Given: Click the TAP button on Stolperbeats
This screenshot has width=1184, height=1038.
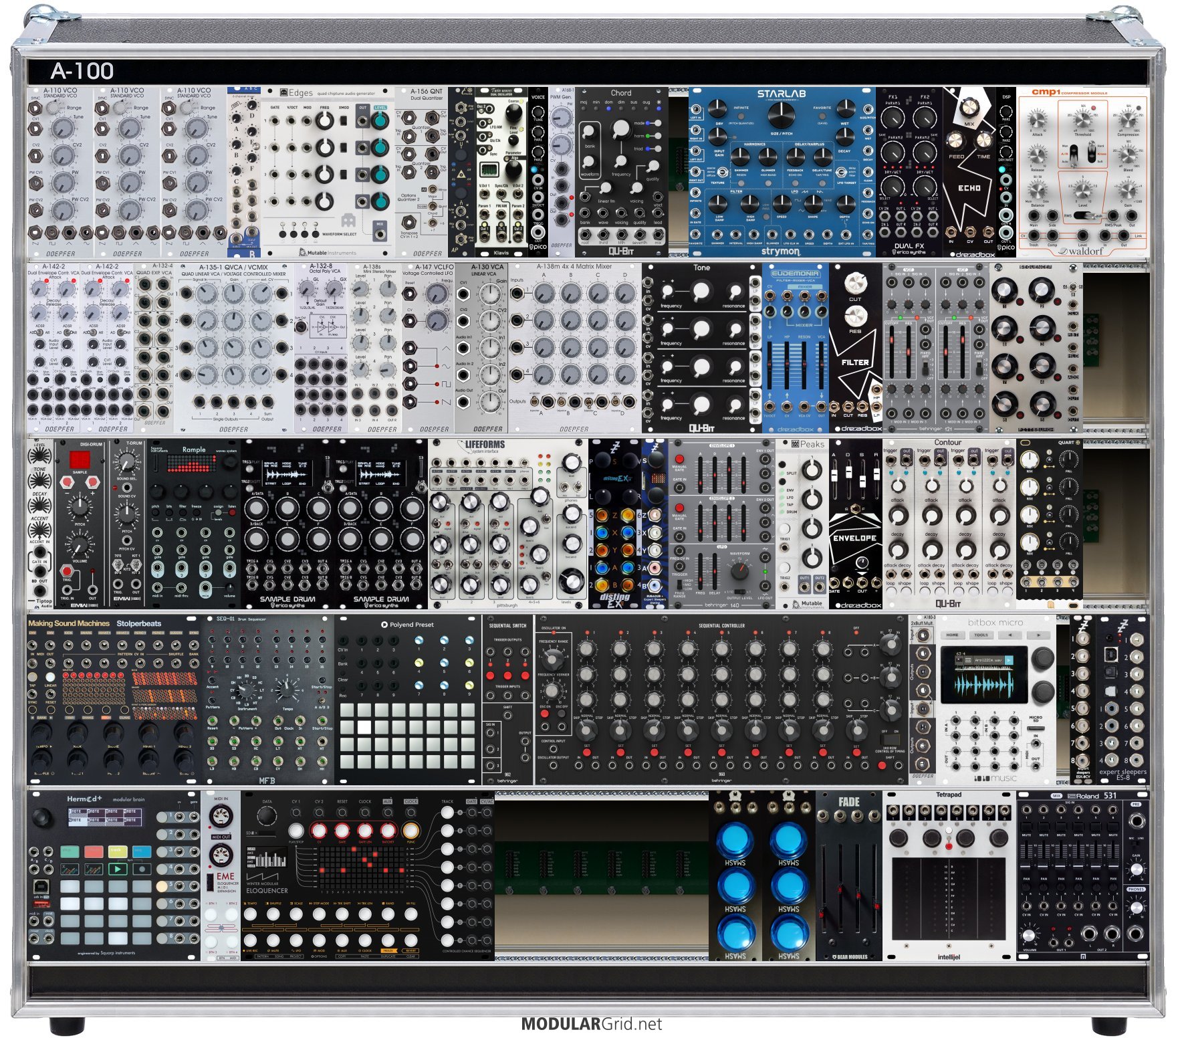Looking at the screenshot, I should coord(33,678).
